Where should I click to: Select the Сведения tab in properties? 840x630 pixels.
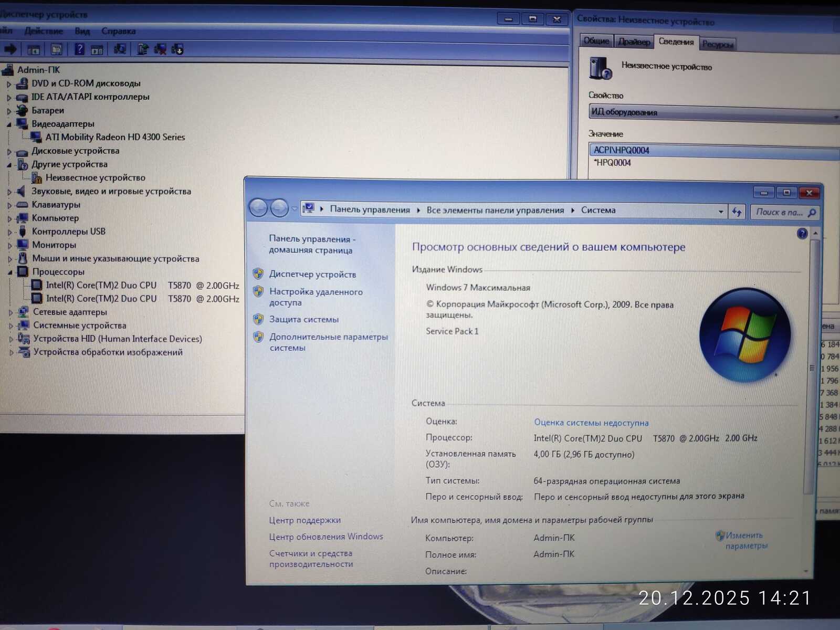coord(676,42)
